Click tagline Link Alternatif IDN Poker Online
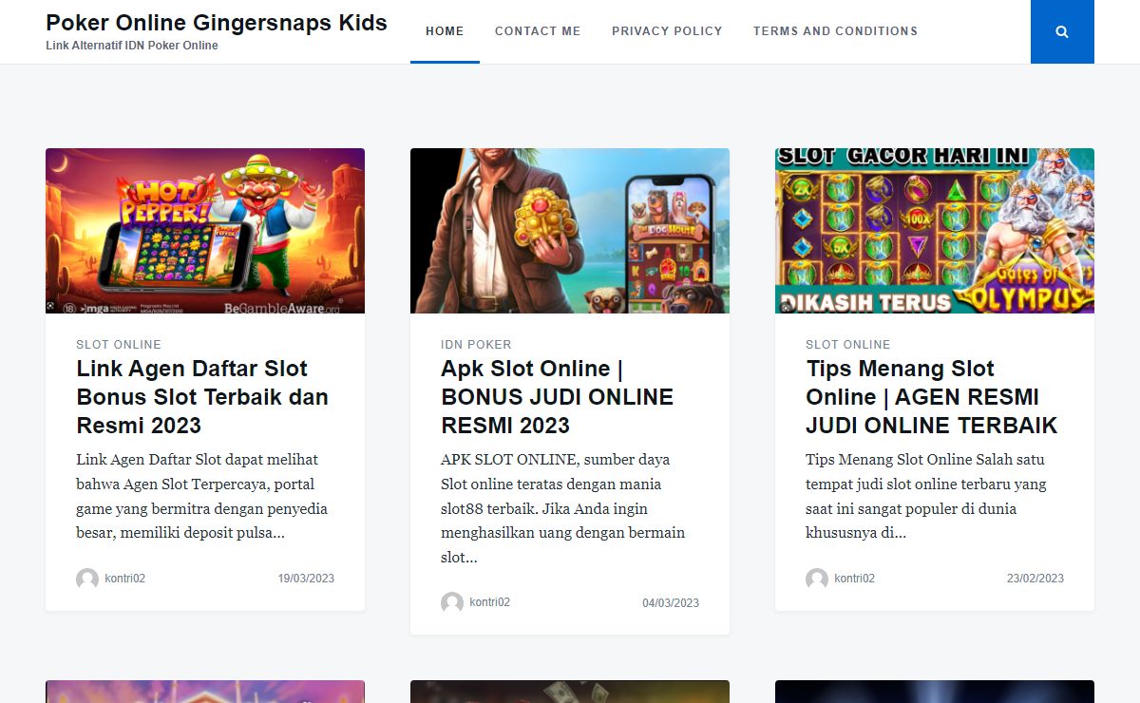Viewport: 1140px width, 703px height. tap(132, 46)
